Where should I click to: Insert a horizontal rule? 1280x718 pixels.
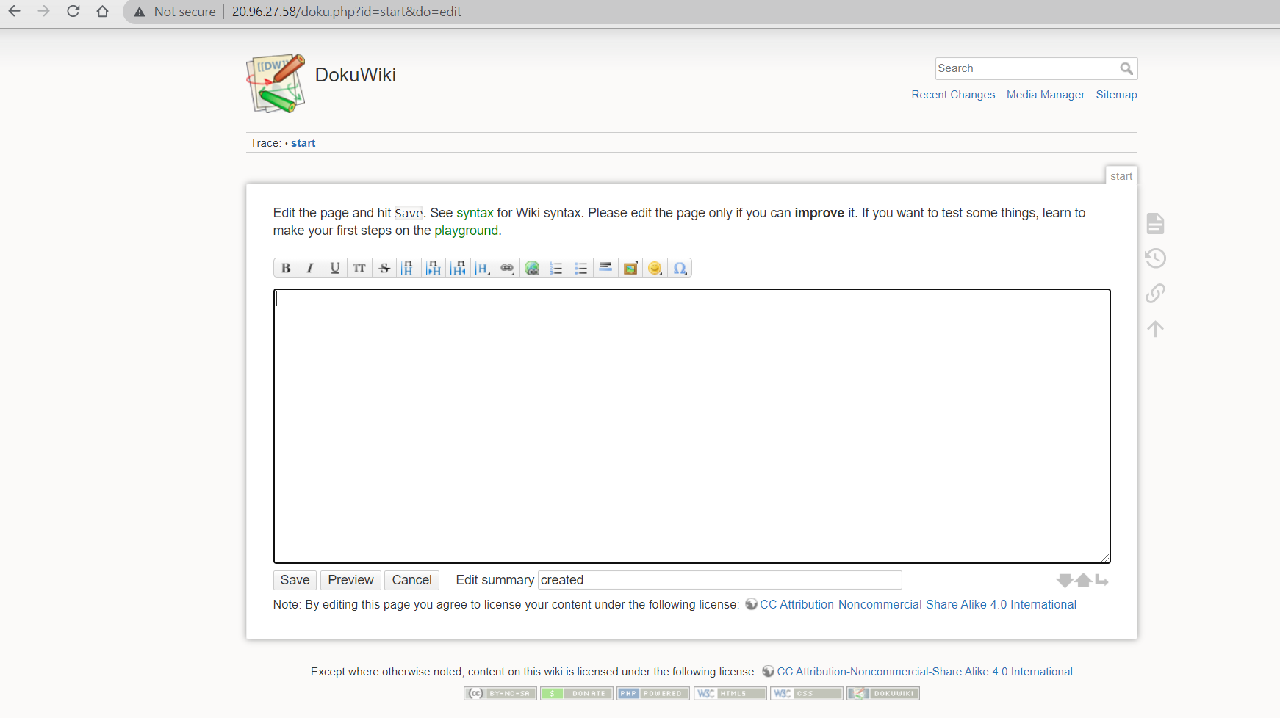605,268
